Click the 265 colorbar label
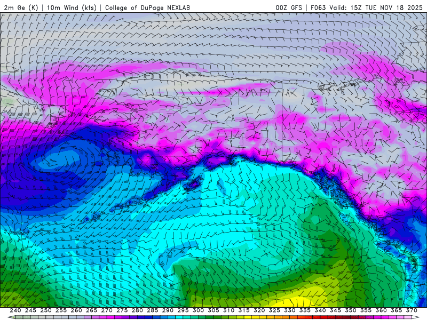 coord(91,310)
